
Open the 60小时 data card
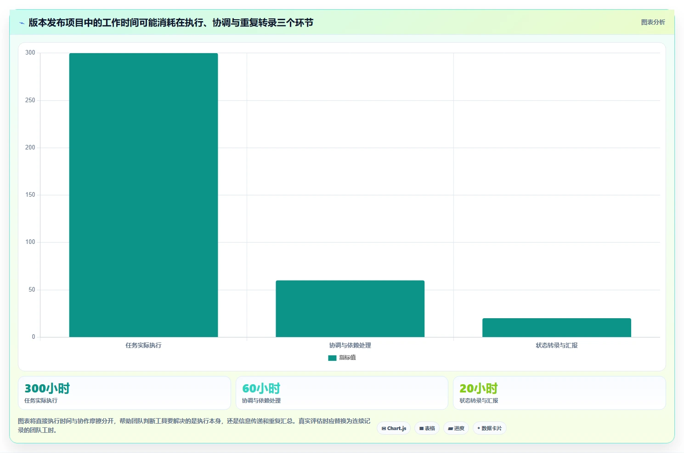point(342,393)
